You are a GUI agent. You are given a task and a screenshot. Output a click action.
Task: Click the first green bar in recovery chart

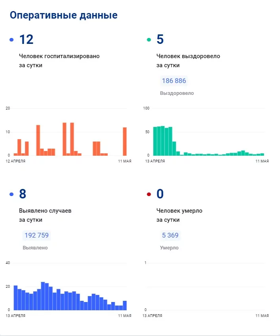(x=155, y=141)
